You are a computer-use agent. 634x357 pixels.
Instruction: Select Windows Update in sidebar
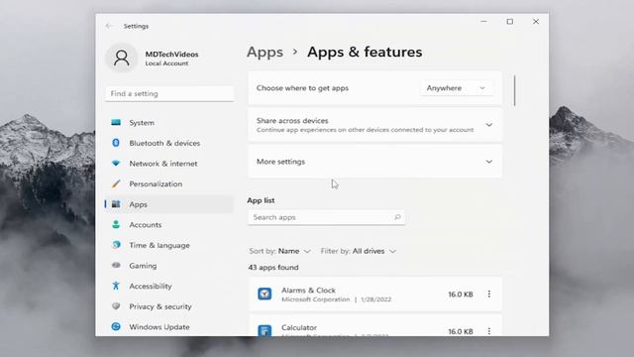pos(169,326)
